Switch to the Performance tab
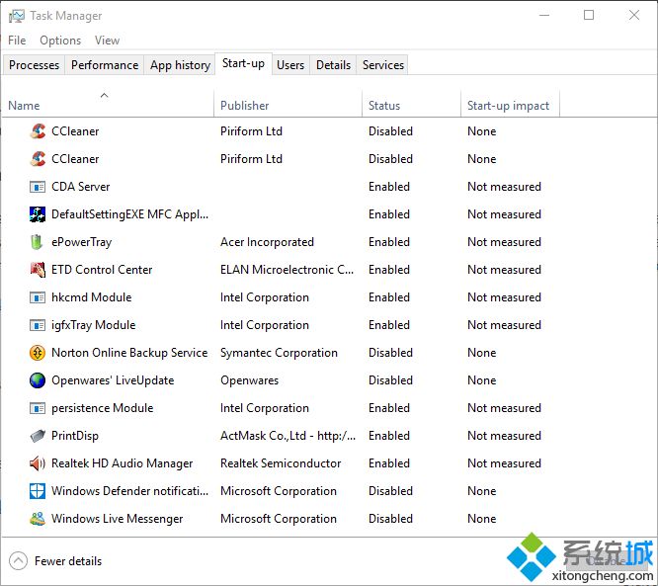Screen dimensions: 658x586 point(105,65)
